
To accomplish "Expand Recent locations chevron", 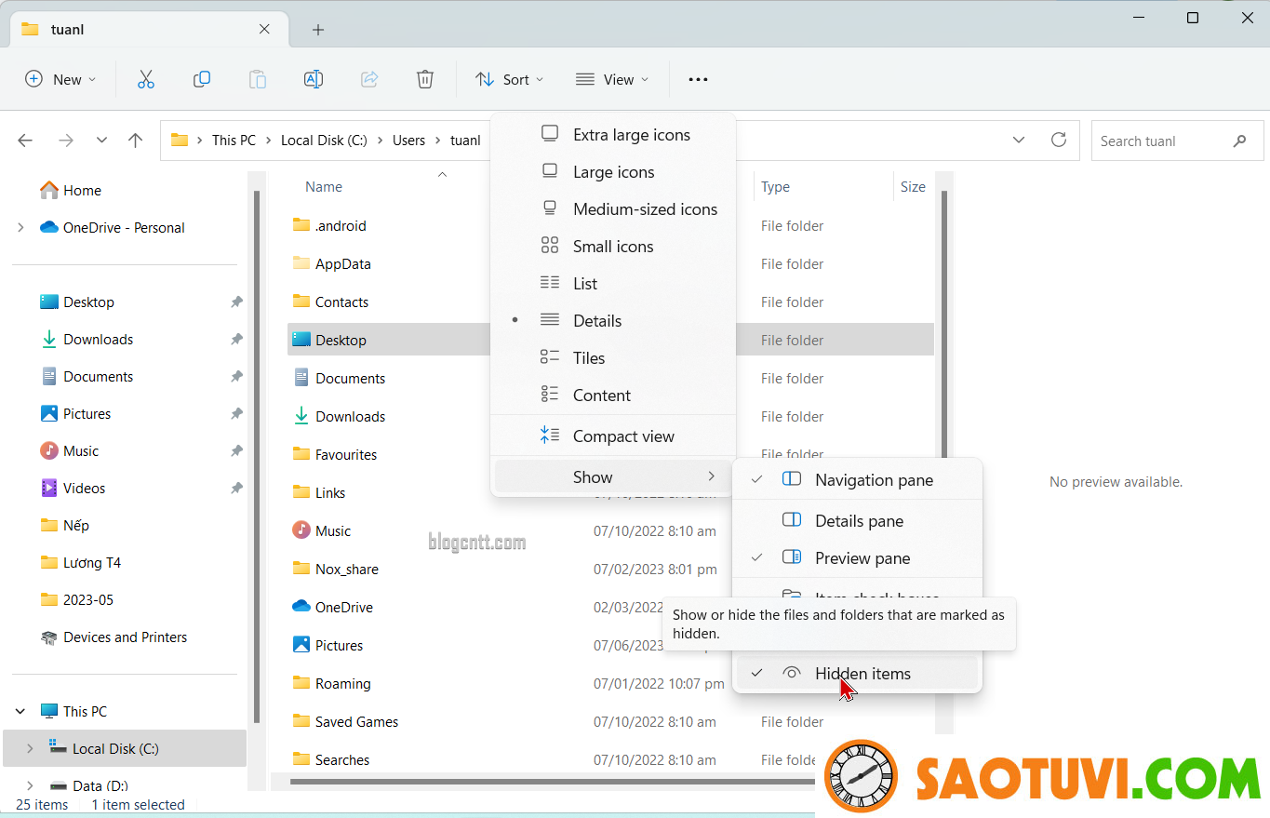I will tap(101, 141).
